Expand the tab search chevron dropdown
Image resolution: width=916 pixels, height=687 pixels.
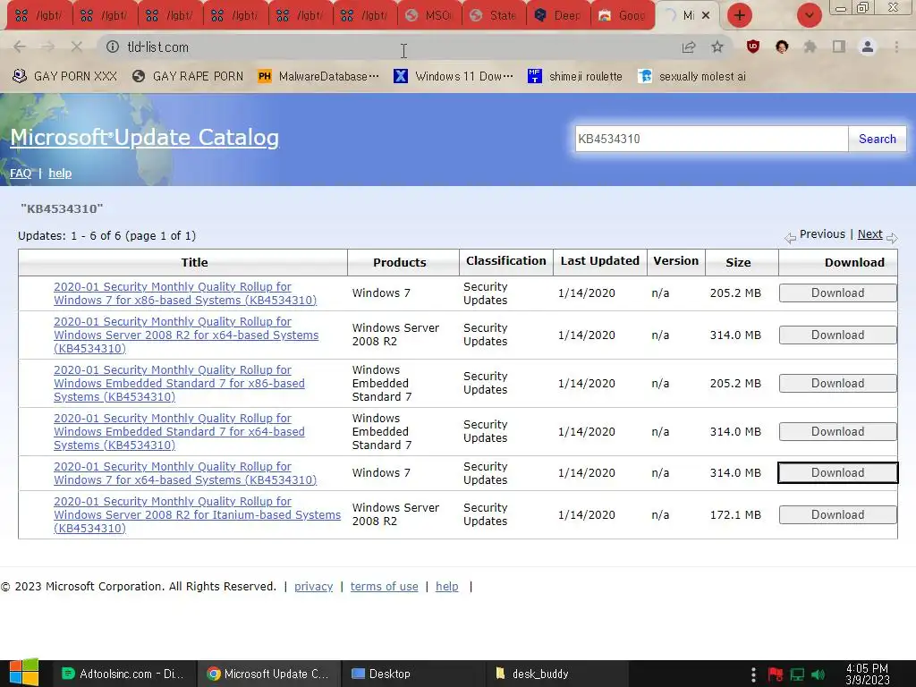pyautogui.click(x=810, y=15)
